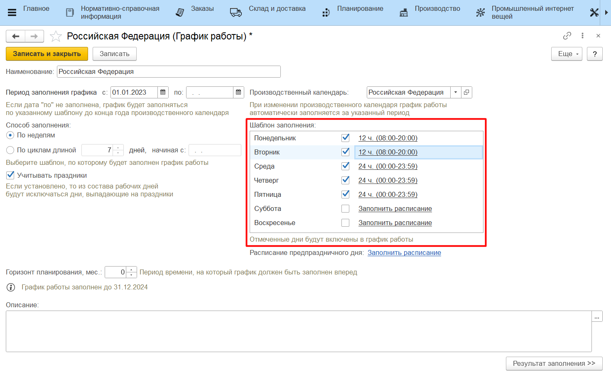The image size is (611, 377).
Task: Expand Результат заполнения panel
Action: pos(554,363)
